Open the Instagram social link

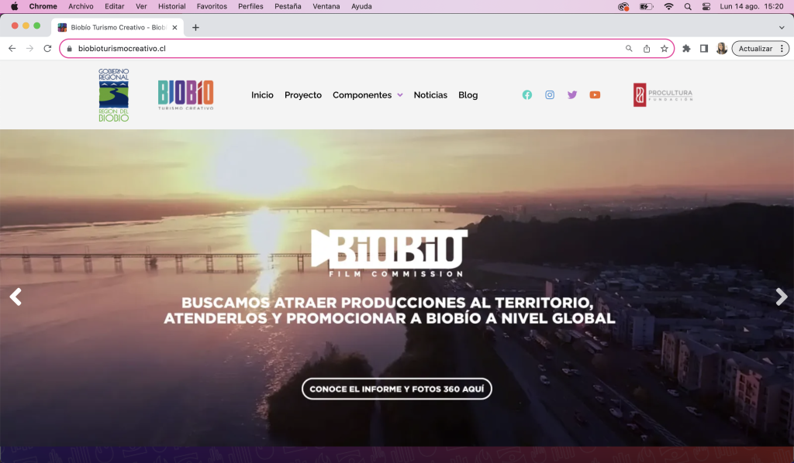pyautogui.click(x=550, y=95)
